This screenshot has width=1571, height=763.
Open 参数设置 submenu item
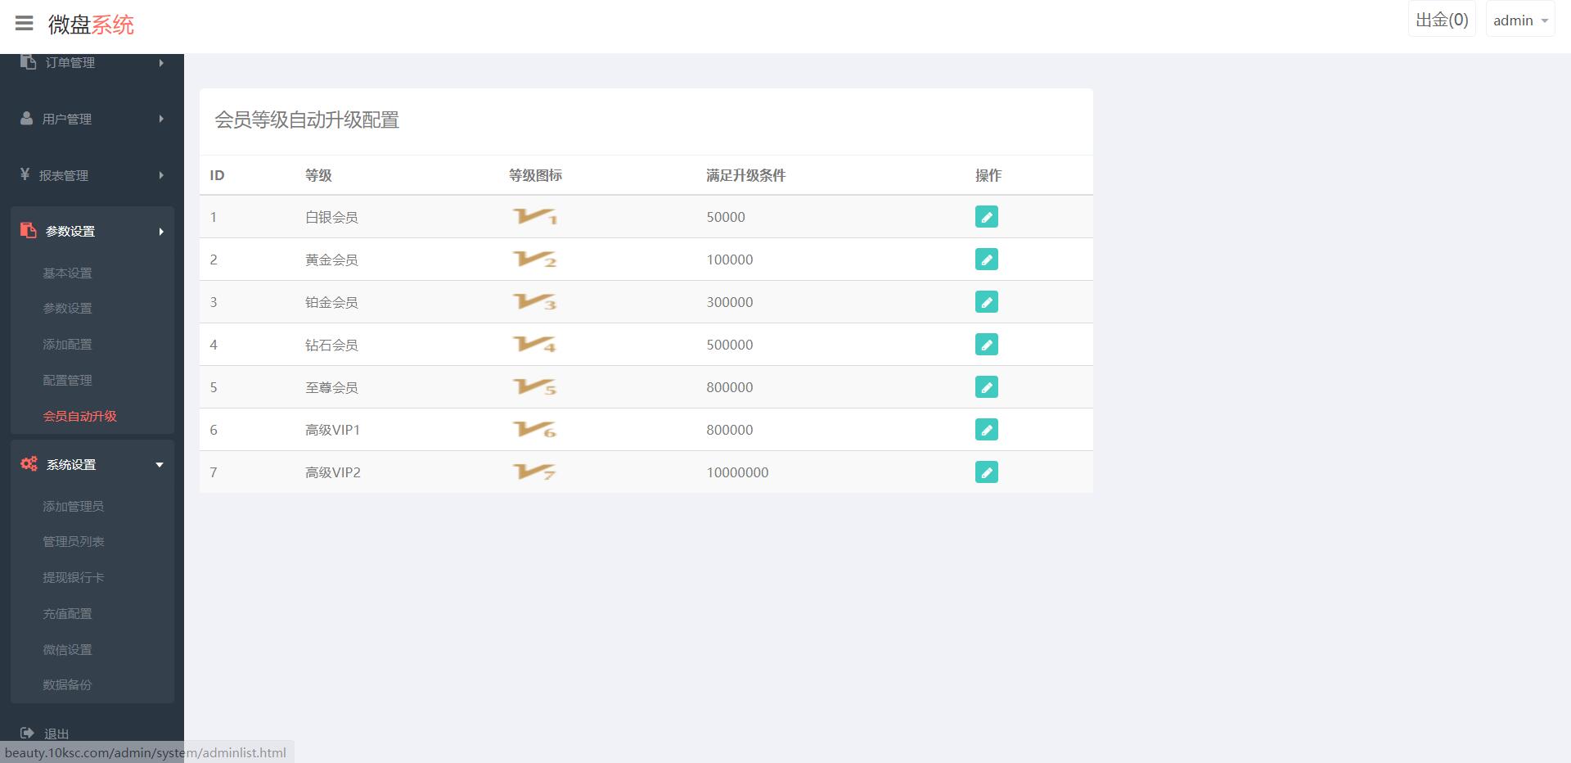click(x=67, y=309)
